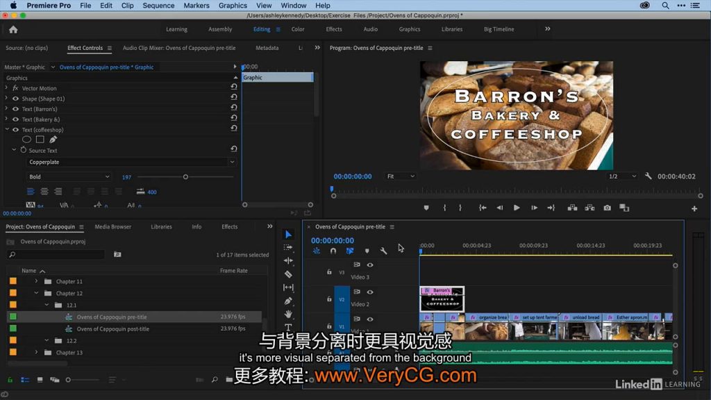This screenshot has width=711, height=400.
Task: Open the Sequence menu
Action: (158, 6)
